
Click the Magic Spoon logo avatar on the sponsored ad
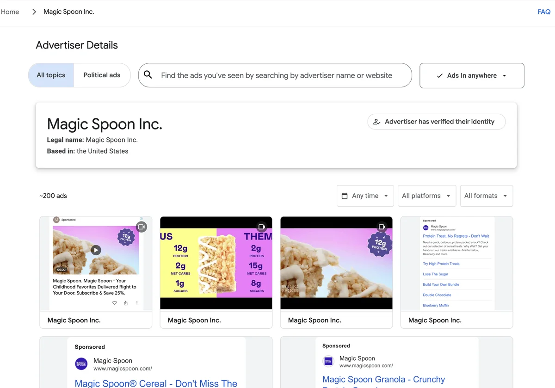point(81,364)
